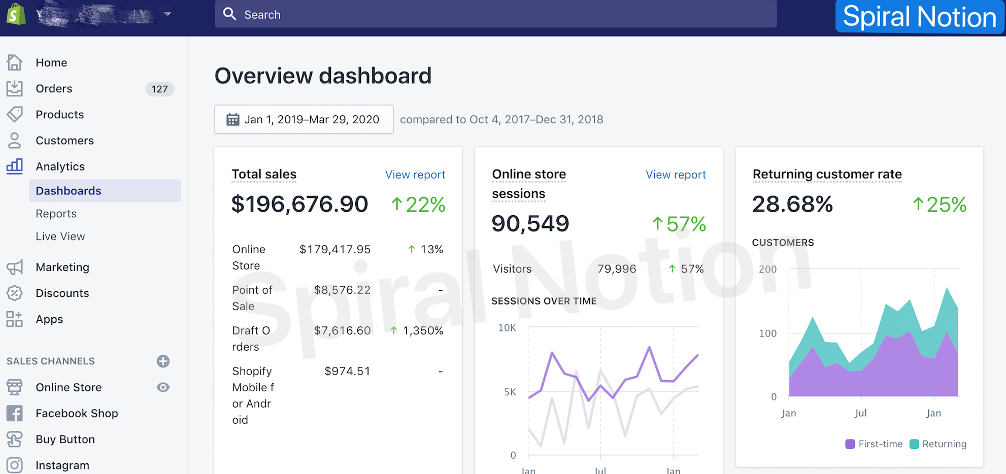Click the 90,549 sessions number
This screenshot has width=1006, height=474.
pos(530,223)
